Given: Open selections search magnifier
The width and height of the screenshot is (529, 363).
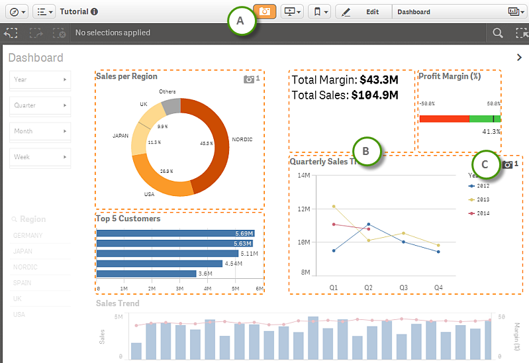Looking at the screenshot, I should pos(497,32).
